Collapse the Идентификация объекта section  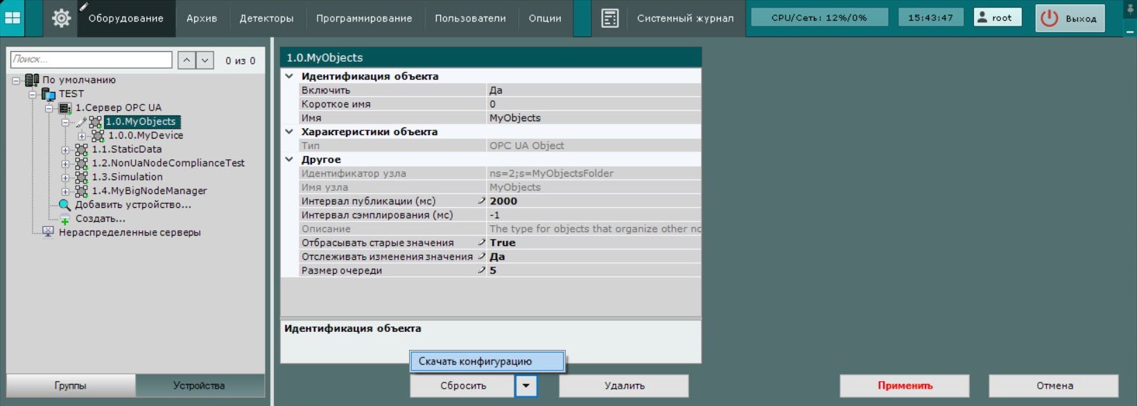tap(289, 76)
